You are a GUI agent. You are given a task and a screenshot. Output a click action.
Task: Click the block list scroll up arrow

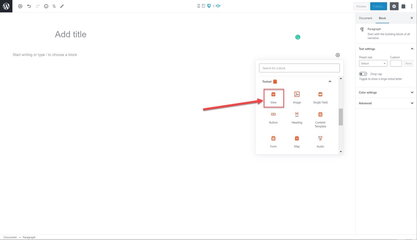click(341, 78)
